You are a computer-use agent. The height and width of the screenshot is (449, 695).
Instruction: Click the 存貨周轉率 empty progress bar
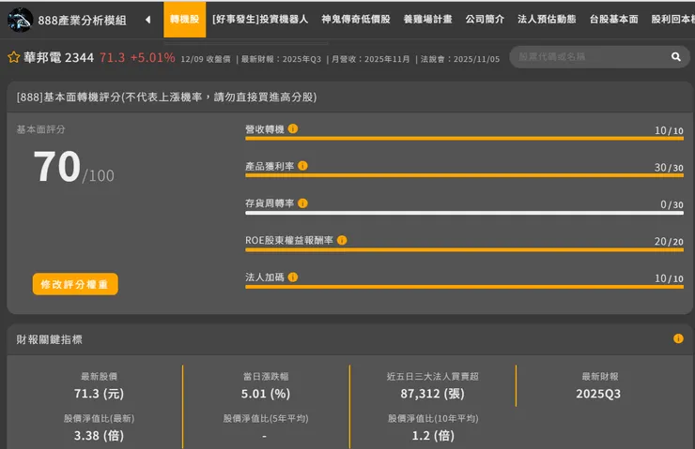click(x=464, y=213)
